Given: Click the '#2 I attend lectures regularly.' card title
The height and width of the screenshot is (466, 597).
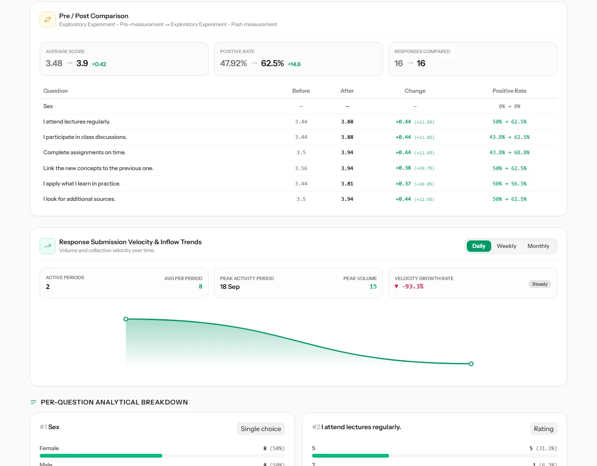Looking at the screenshot, I should click(356, 427).
